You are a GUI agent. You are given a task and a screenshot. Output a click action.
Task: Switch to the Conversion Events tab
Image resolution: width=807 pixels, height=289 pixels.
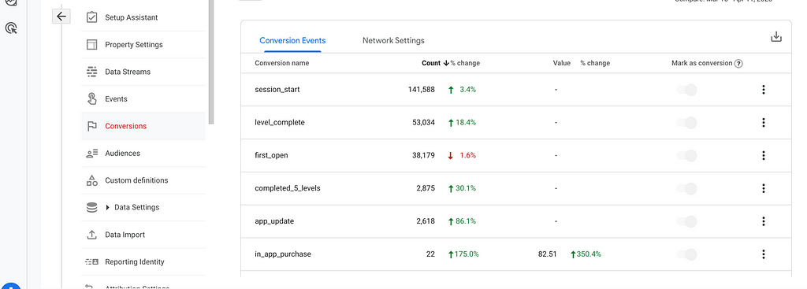click(292, 40)
